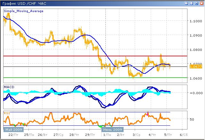The height and width of the screenshot is (140, 205).
Task: Select the Simple_Moving_Average indicator label
Action: (x=24, y=11)
